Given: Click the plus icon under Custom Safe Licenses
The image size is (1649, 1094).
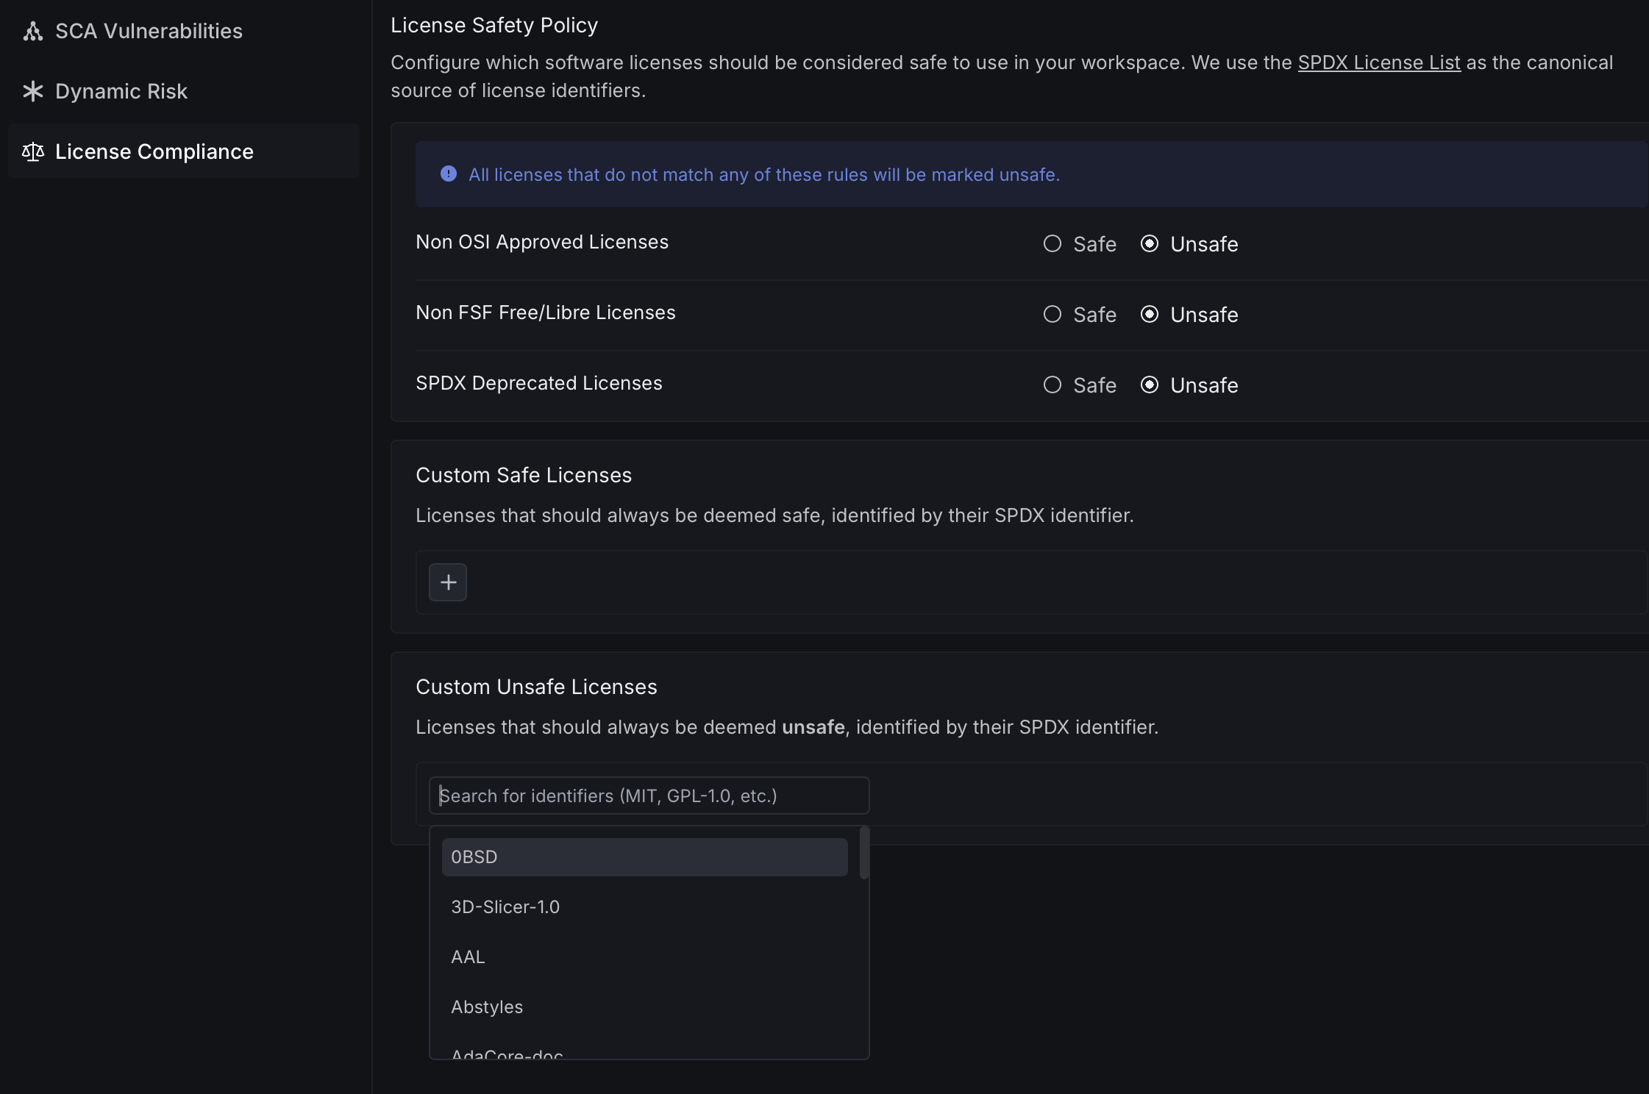Looking at the screenshot, I should point(448,582).
